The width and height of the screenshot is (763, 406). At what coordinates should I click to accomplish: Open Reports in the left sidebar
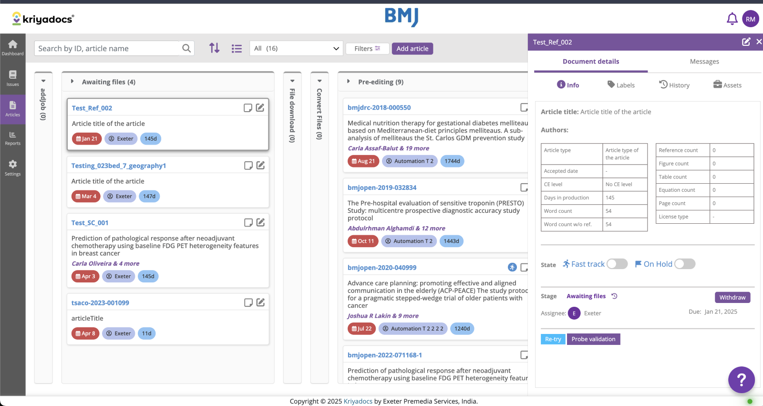tap(13, 138)
